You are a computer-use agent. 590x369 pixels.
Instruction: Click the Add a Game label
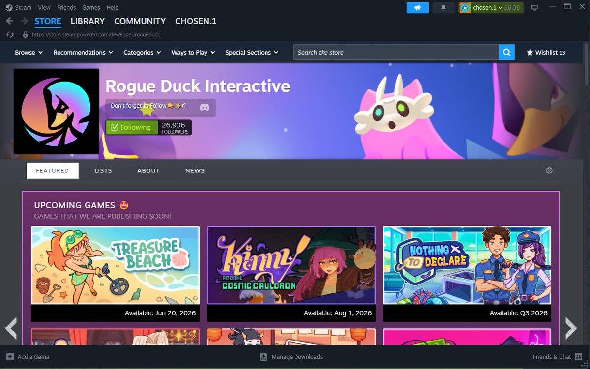(33, 357)
